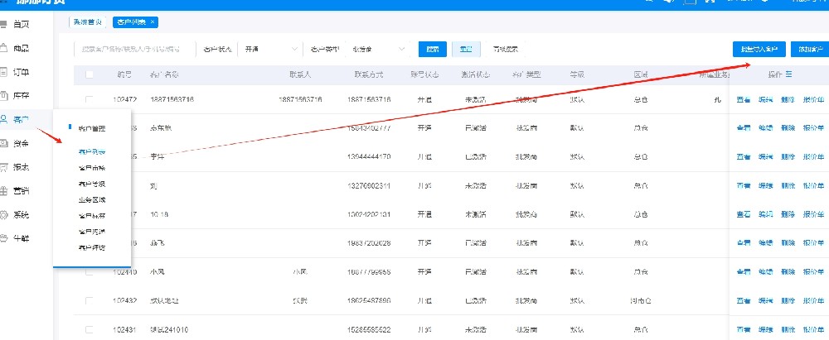Expand the 客户状态 dropdown showing 开通

265,50
